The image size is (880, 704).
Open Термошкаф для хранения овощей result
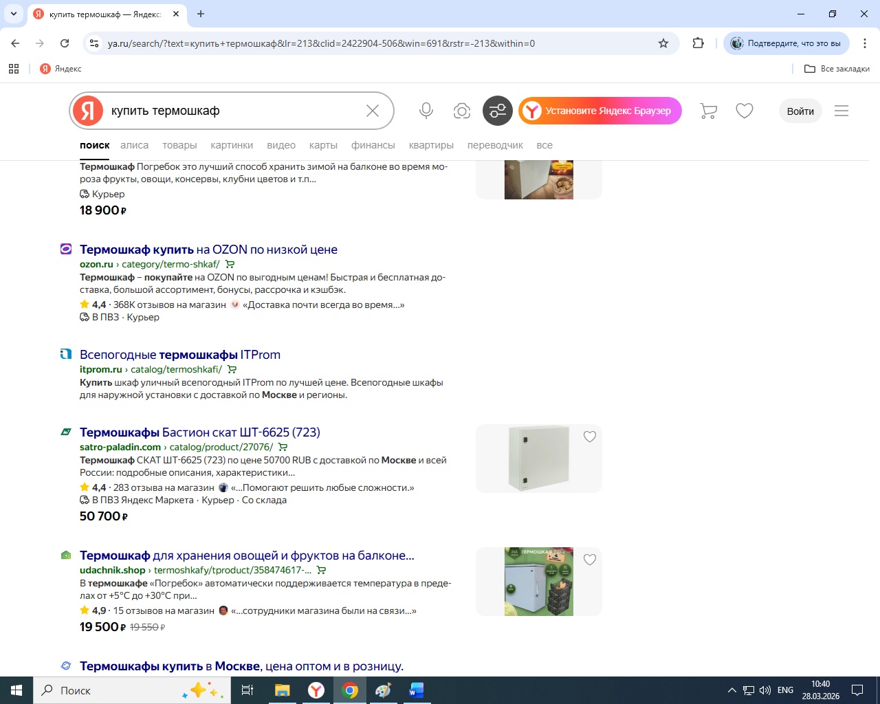pos(247,555)
